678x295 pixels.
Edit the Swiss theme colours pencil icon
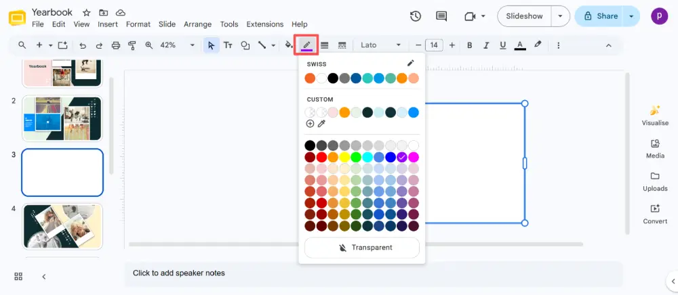(411, 64)
